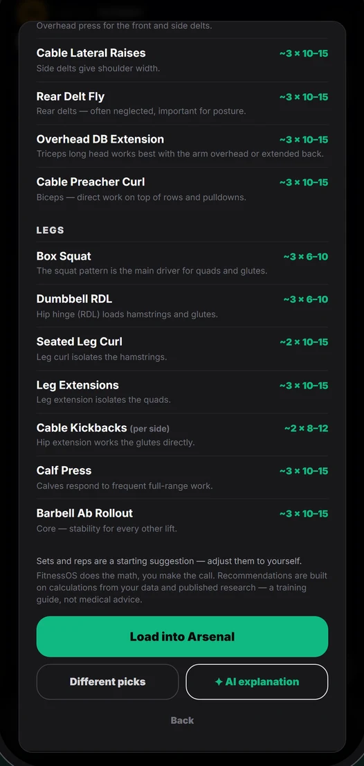364x766 pixels.
Task: Open the AI explanation button
Action: point(257,682)
